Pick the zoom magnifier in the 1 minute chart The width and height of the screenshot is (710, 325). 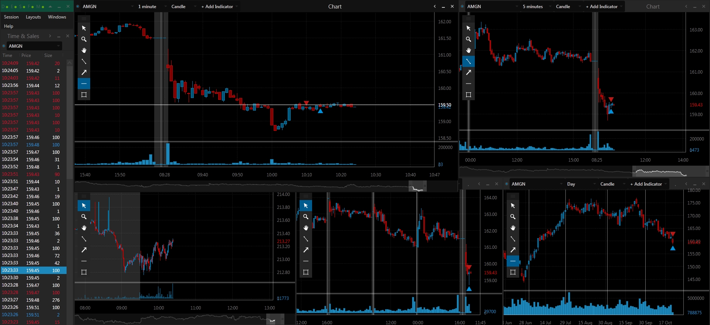(84, 39)
